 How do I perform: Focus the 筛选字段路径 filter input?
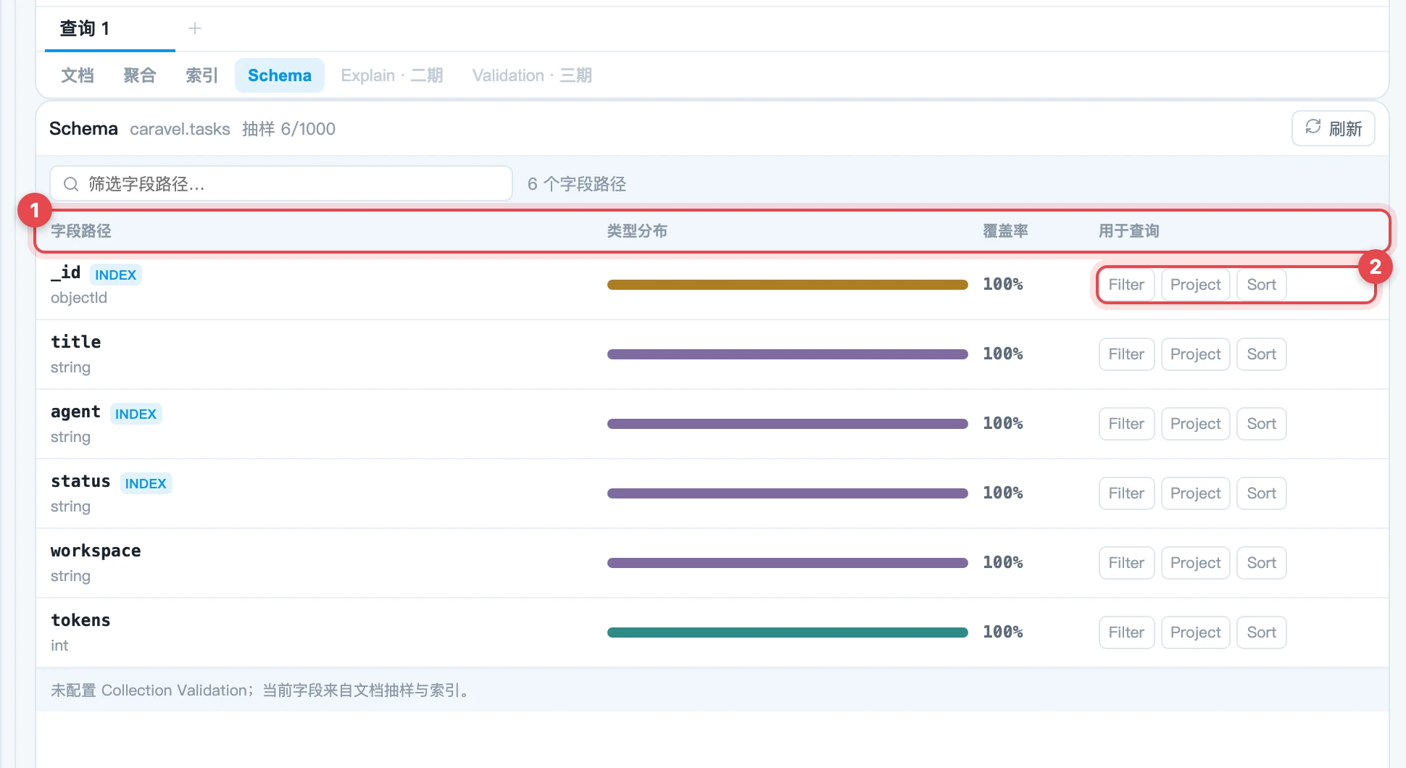[281, 184]
